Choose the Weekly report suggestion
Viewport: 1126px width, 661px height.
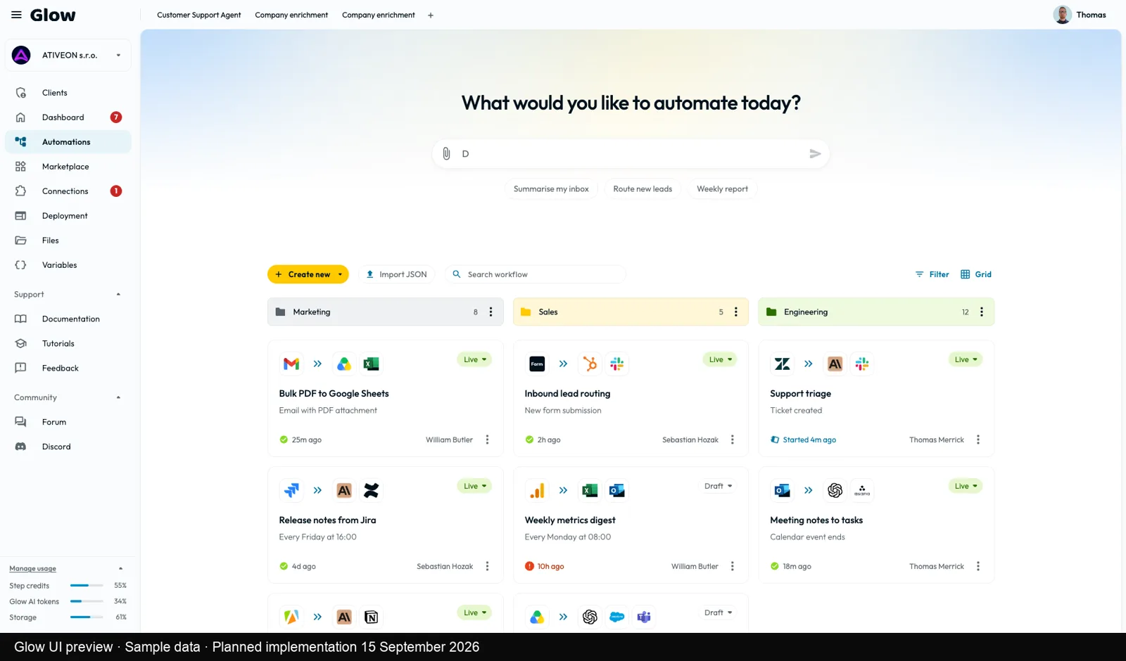click(x=722, y=188)
